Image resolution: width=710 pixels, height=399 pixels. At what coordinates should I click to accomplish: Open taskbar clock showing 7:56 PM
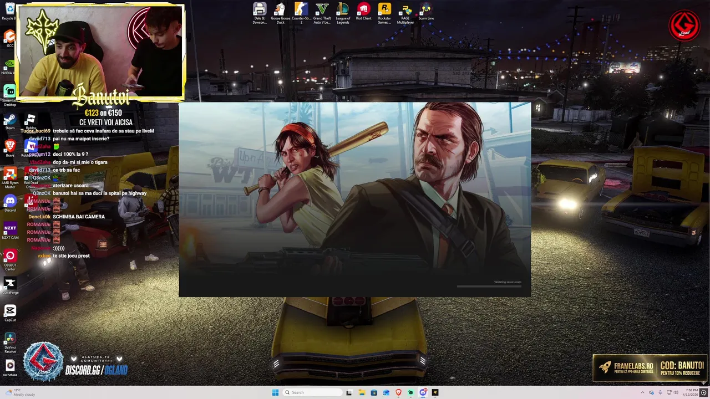pos(691,392)
